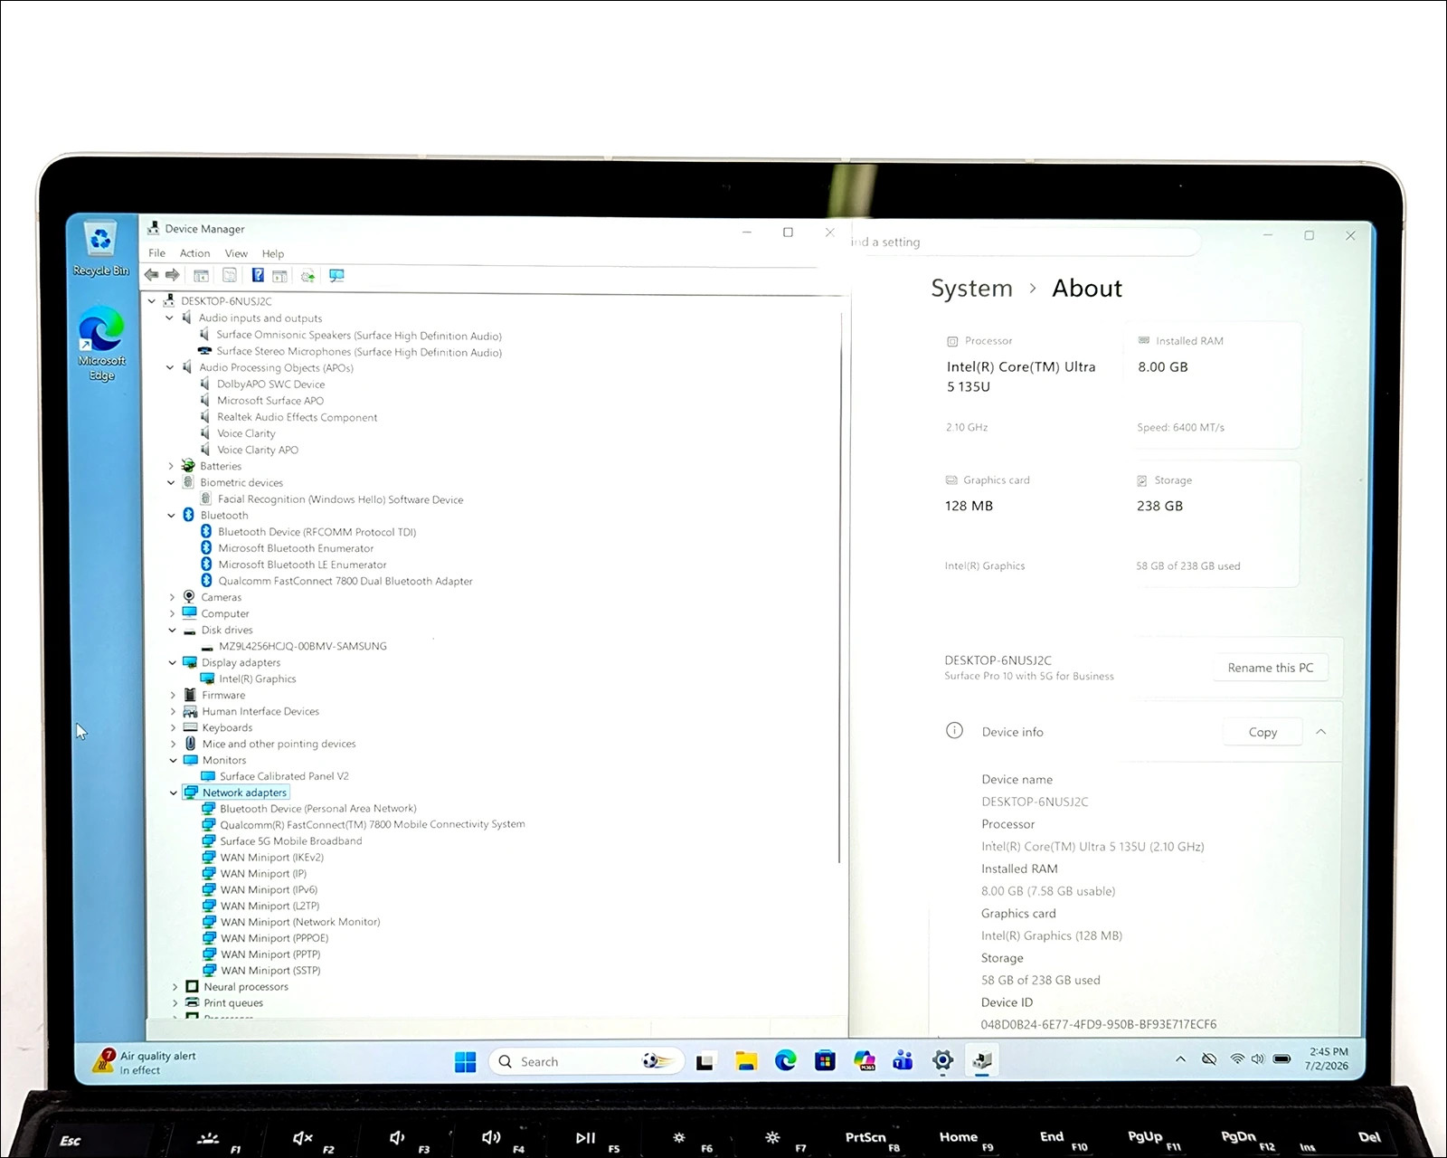
Task: Collapse the Device info section chevron
Action: (x=1320, y=732)
